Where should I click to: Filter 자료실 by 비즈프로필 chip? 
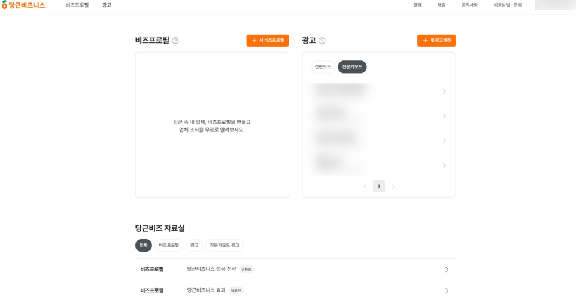(x=169, y=246)
